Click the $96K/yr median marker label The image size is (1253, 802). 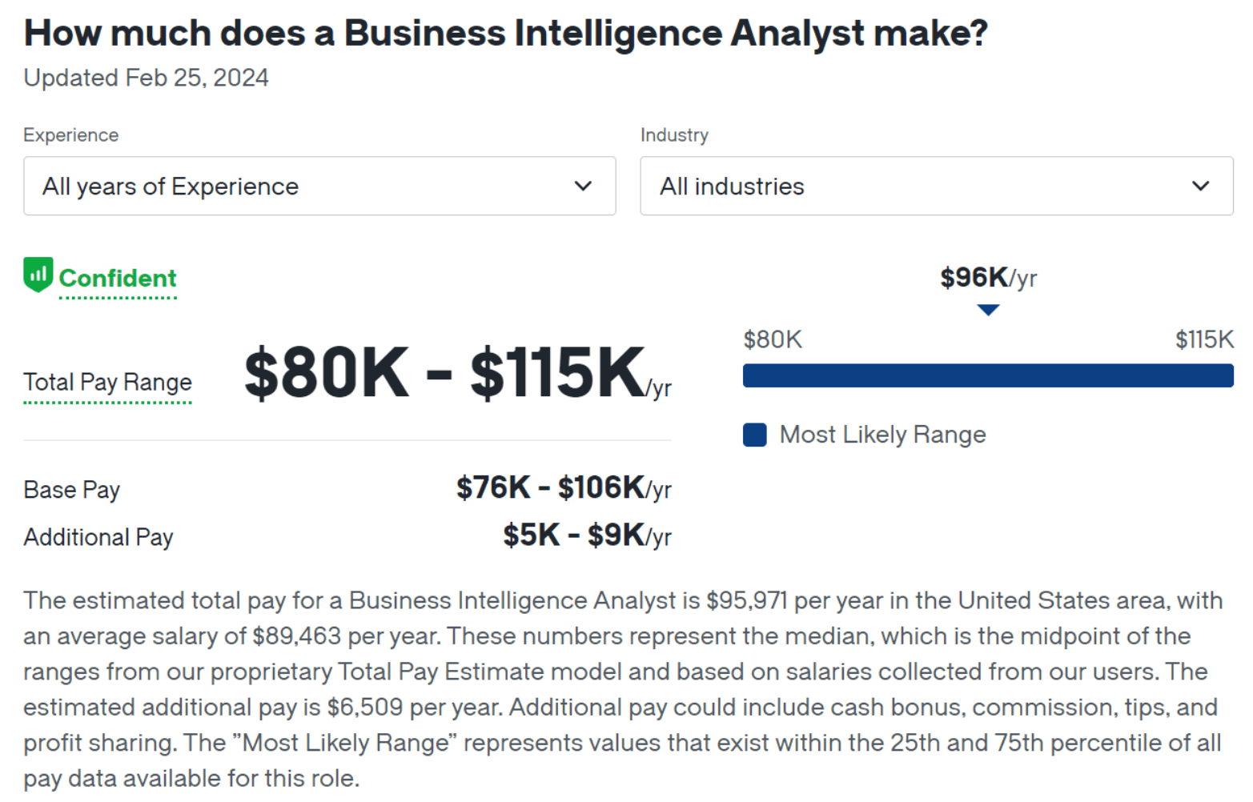click(x=988, y=278)
